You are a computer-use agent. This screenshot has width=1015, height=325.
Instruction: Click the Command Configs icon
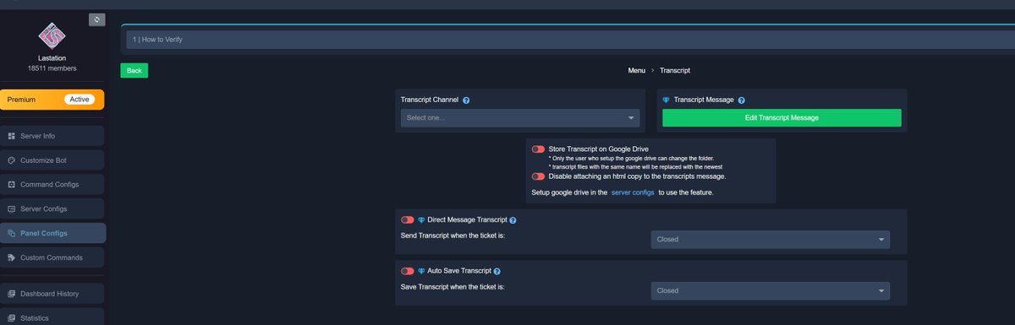tap(12, 184)
